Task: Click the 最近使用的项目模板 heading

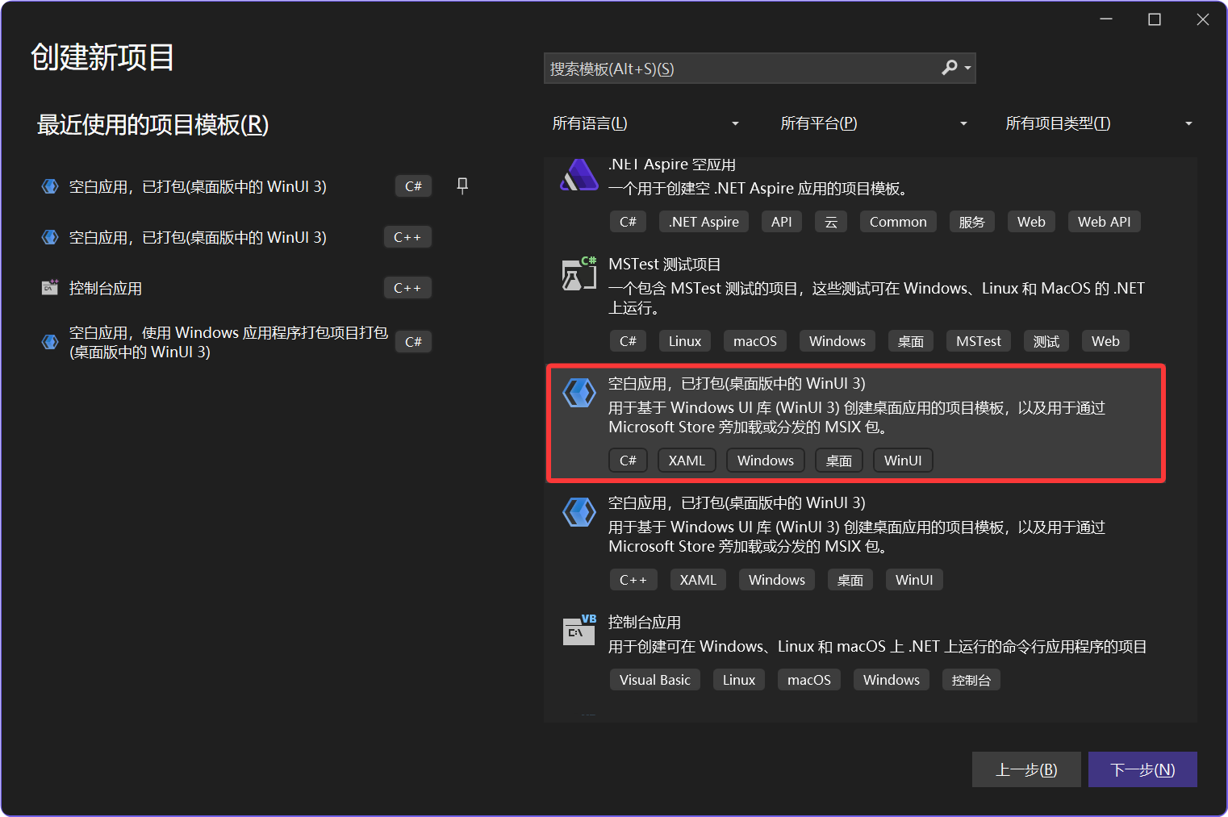Action: (x=152, y=125)
